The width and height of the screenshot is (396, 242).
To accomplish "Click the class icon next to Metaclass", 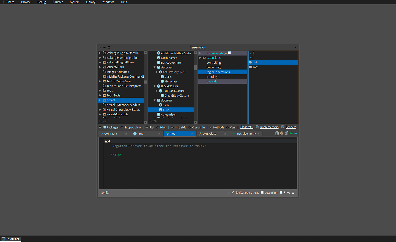I will point(162,81).
